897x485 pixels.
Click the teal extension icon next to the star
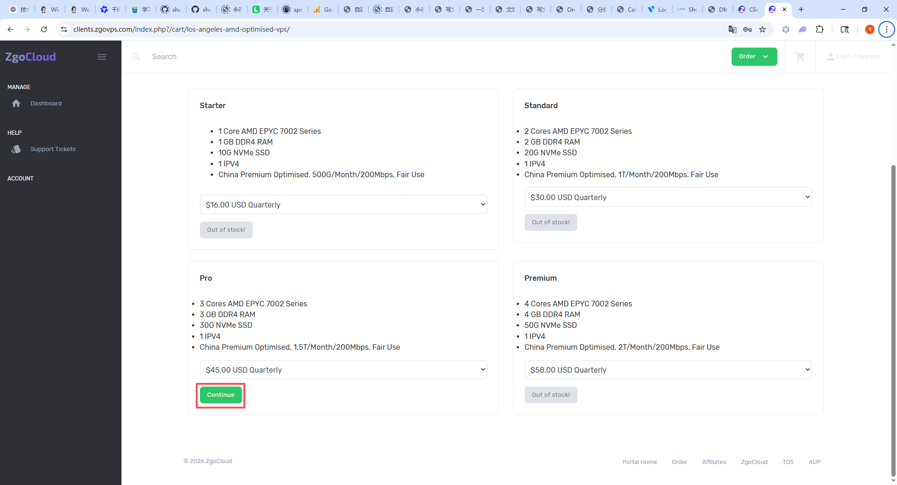[786, 29]
